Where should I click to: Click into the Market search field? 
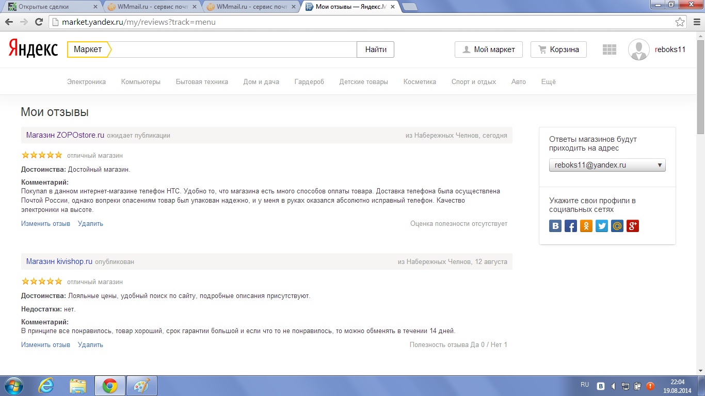pyautogui.click(x=234, y=49)
